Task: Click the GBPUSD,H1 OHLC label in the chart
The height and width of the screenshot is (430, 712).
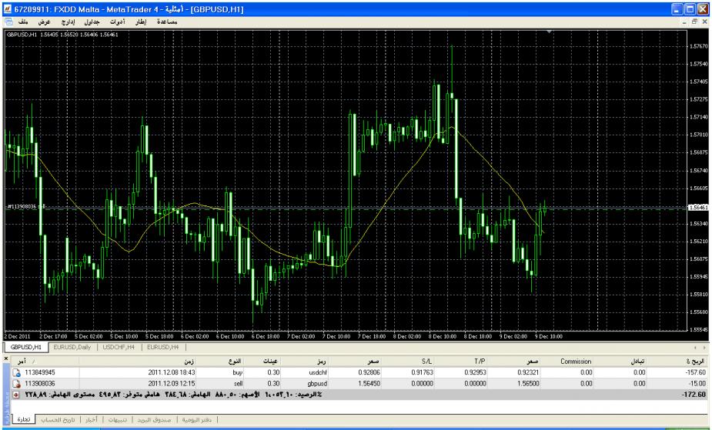Action: (x=62, y=35)
